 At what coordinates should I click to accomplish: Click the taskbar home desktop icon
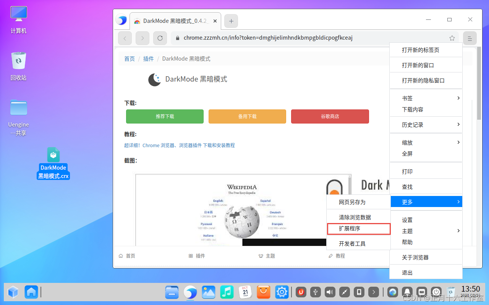[31, 292]
